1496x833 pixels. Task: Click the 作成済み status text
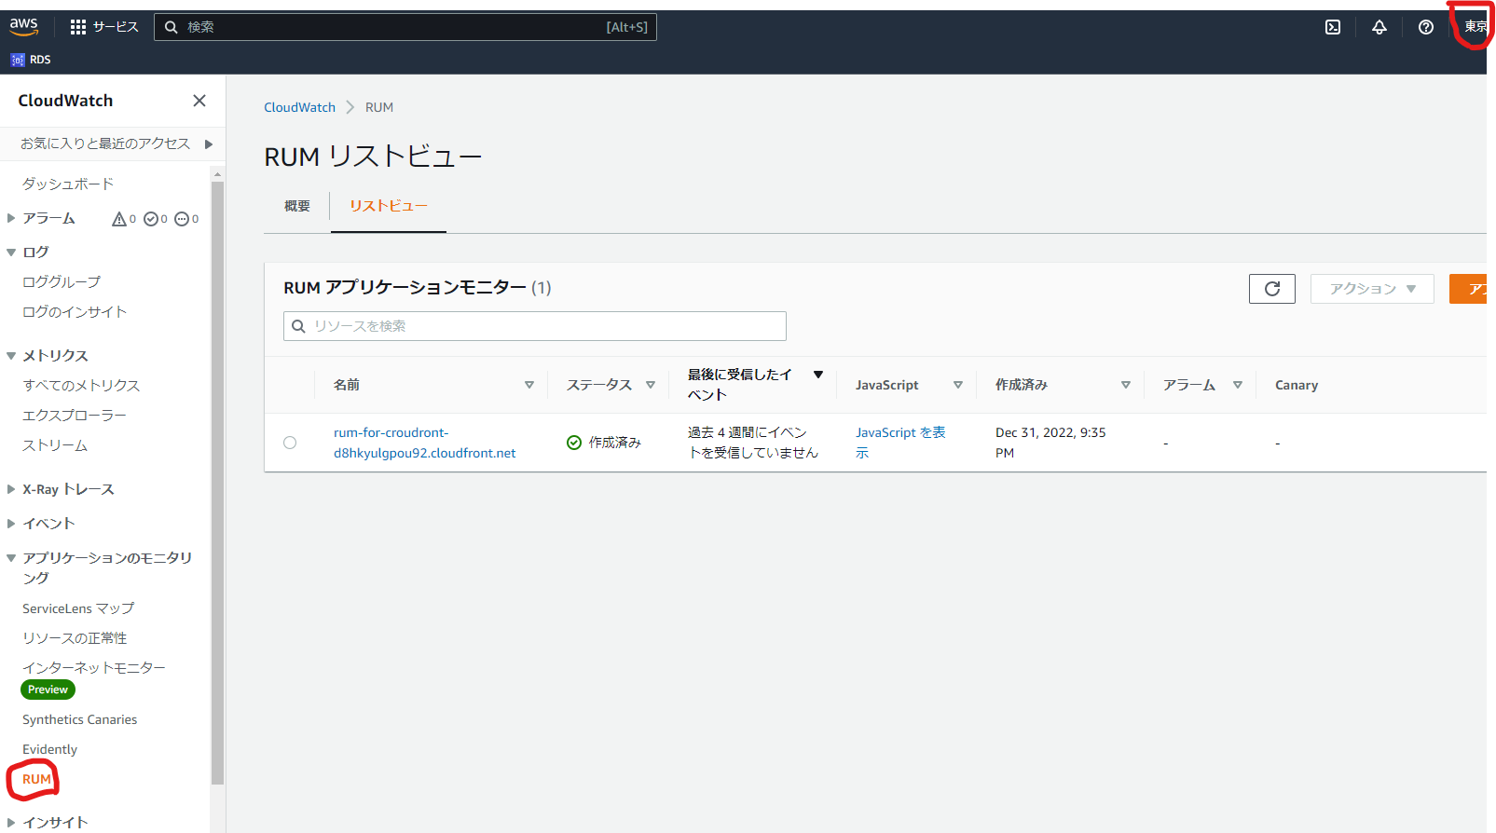click(x=615, y=443)
